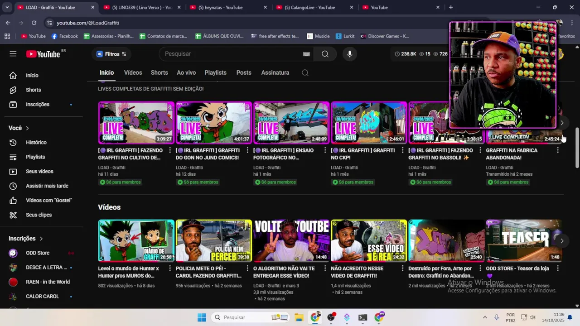Click the YouTube logo

43,54
